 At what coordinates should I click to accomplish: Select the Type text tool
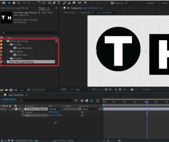point(59,3)
